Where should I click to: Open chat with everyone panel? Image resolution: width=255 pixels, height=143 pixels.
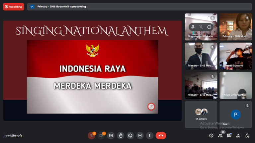[x=229, y=136]
